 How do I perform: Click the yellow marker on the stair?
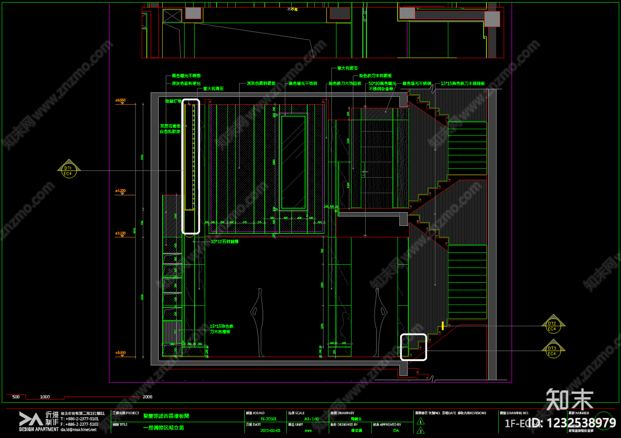pos(443,326)
